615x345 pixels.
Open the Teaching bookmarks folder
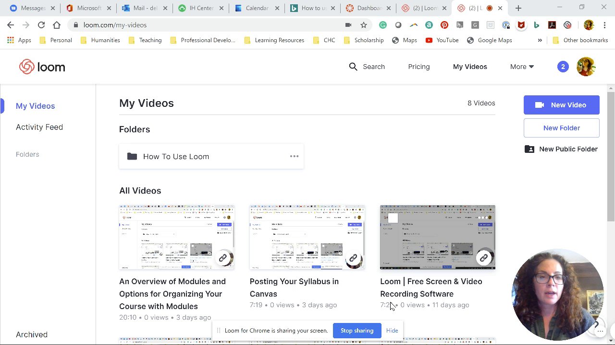coord(145,40)
